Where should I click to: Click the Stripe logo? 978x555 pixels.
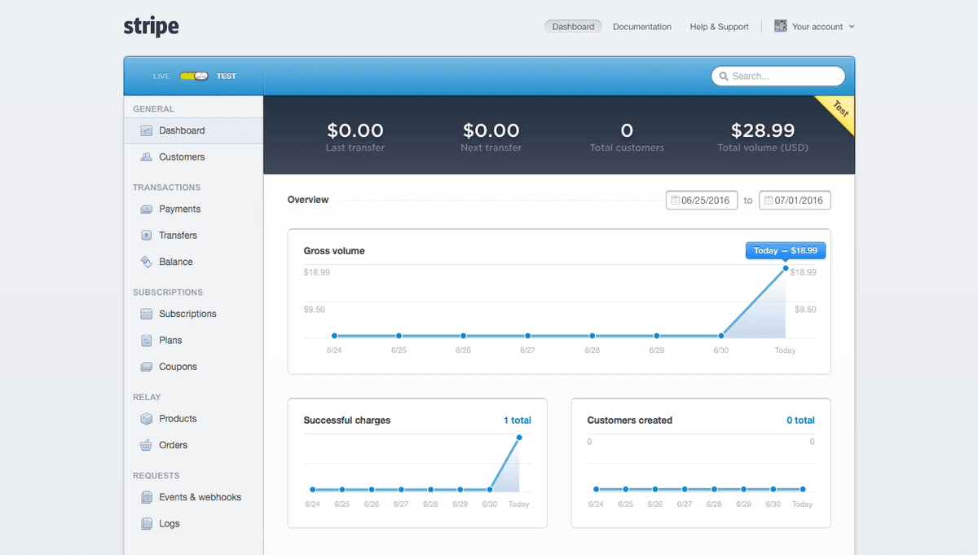coord(152,26)
